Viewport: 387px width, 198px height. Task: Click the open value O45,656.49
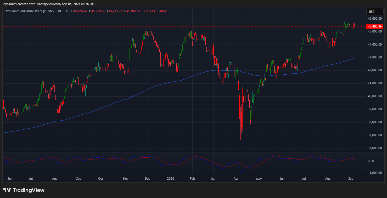coord(80,11)
